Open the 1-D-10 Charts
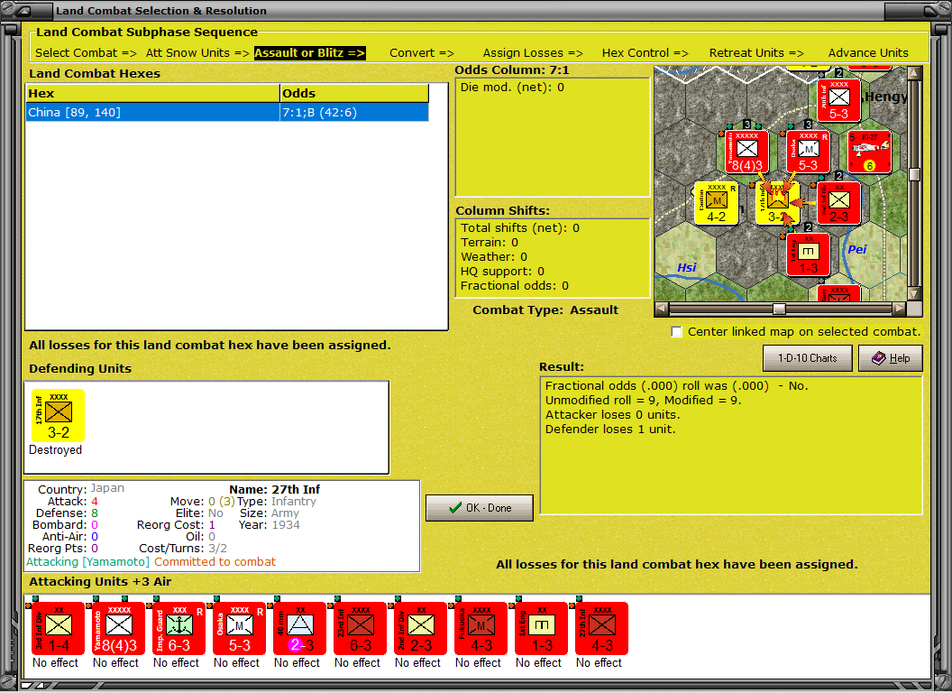Image resolution: width=952 pixels, height=693 pixels. pos(808,358)
